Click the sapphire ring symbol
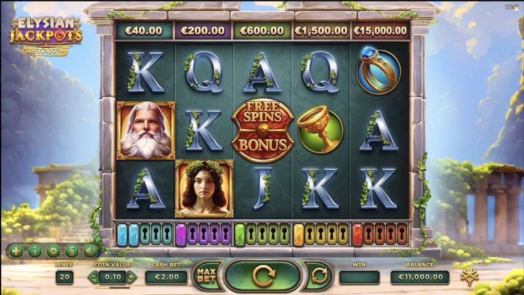 tap(379, 71)
